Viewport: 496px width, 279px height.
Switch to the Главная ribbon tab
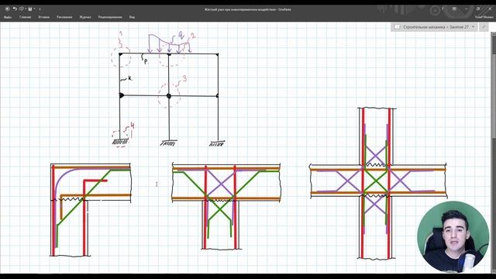(x=26, y=17)
